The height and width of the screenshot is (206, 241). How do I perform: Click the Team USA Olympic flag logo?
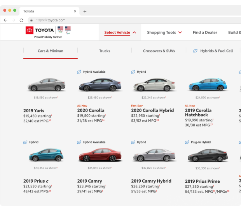tap(61, 30)
